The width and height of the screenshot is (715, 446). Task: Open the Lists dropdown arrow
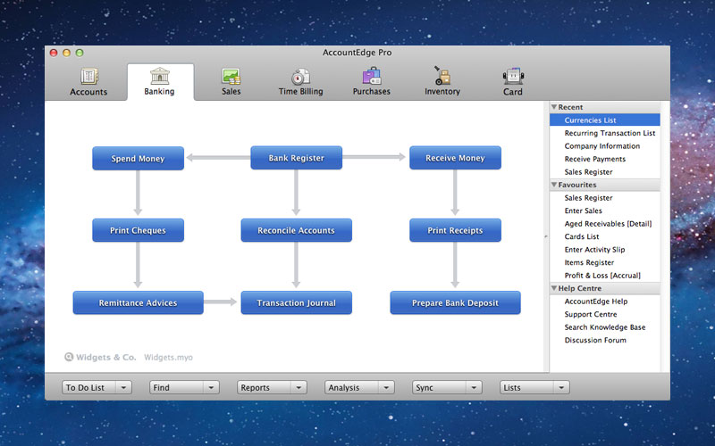click(x=561, y=388)
